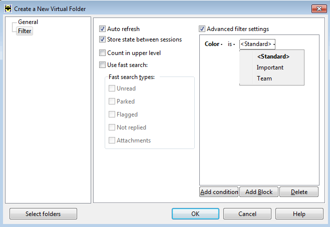Viewport: 330px width, 227px height.
Task: Toggle Store state between sessions
Action: (x=102, y=39)
